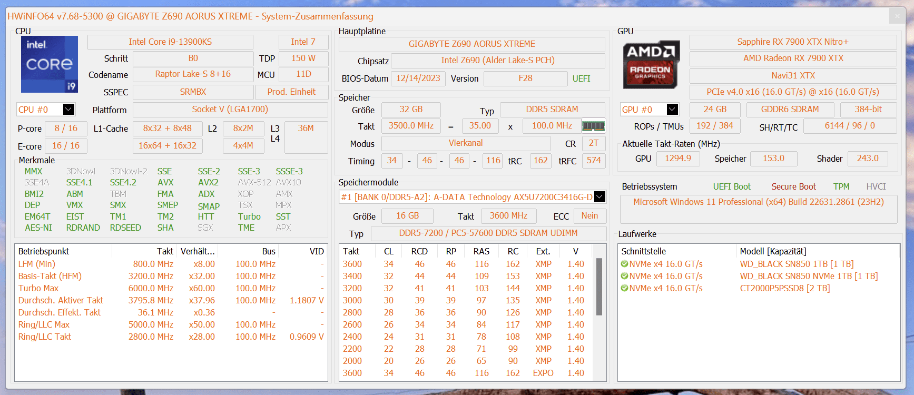Click the module ECC value Nein

[x=589, y=216]
